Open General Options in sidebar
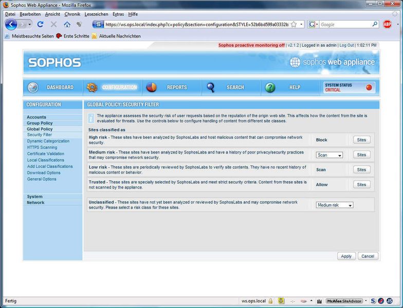Viewport: 403px width, 308px height. 42,179
